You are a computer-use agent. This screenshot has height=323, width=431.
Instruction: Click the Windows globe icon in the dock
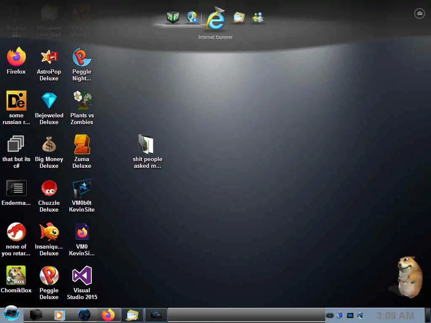pyautogui.click(x=192, y=17)
